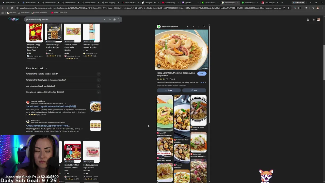The height and width of the screenshot is (183, 325).
Task: Open the Google apps grid
Action: pyautogui.click(x=314, y=20)
